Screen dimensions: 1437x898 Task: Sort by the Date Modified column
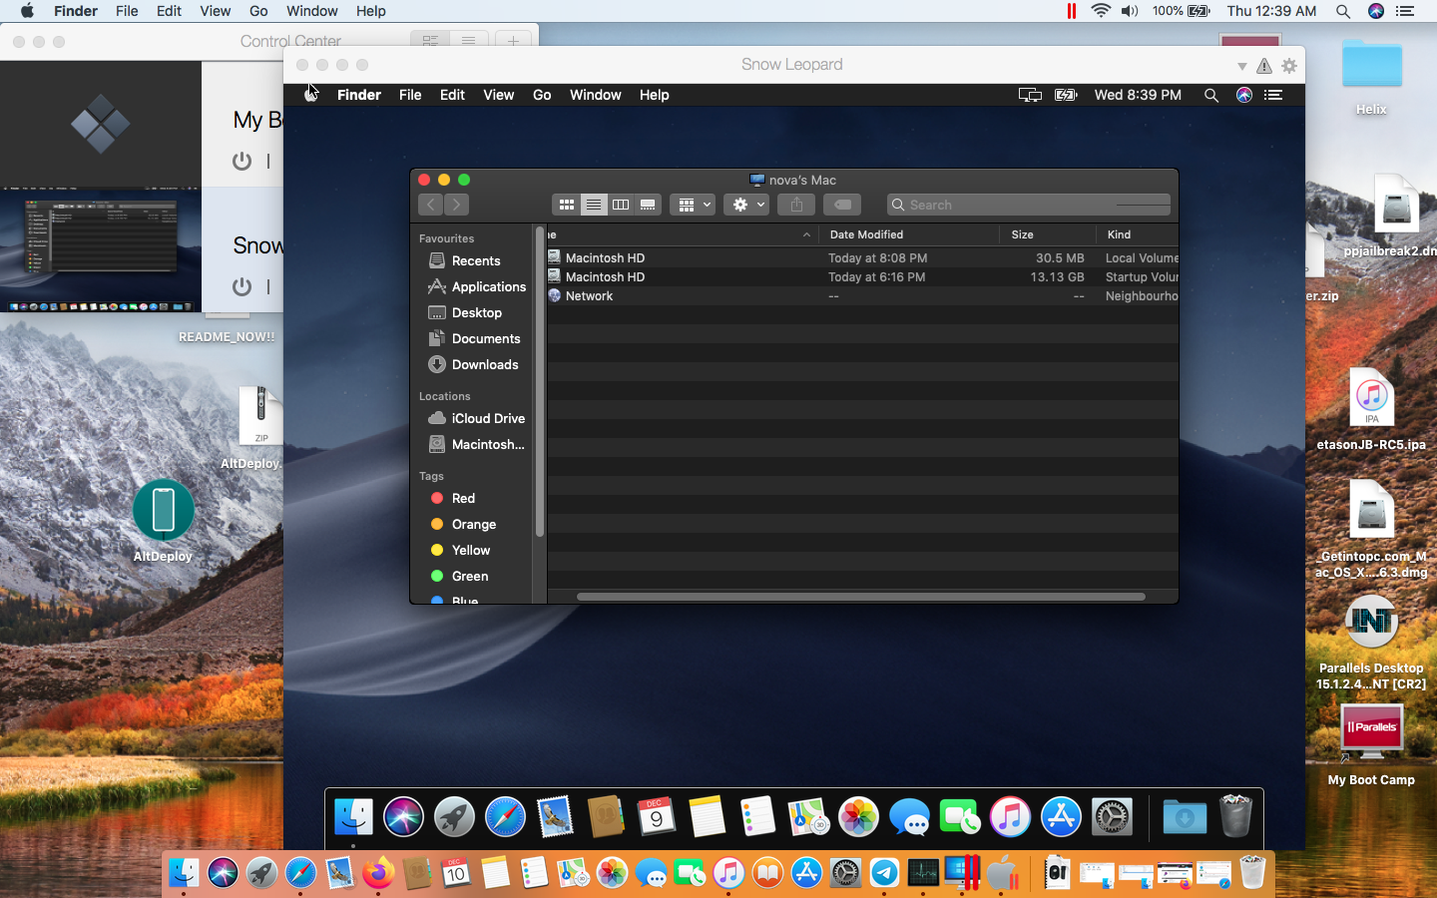(x=909, y=234)
